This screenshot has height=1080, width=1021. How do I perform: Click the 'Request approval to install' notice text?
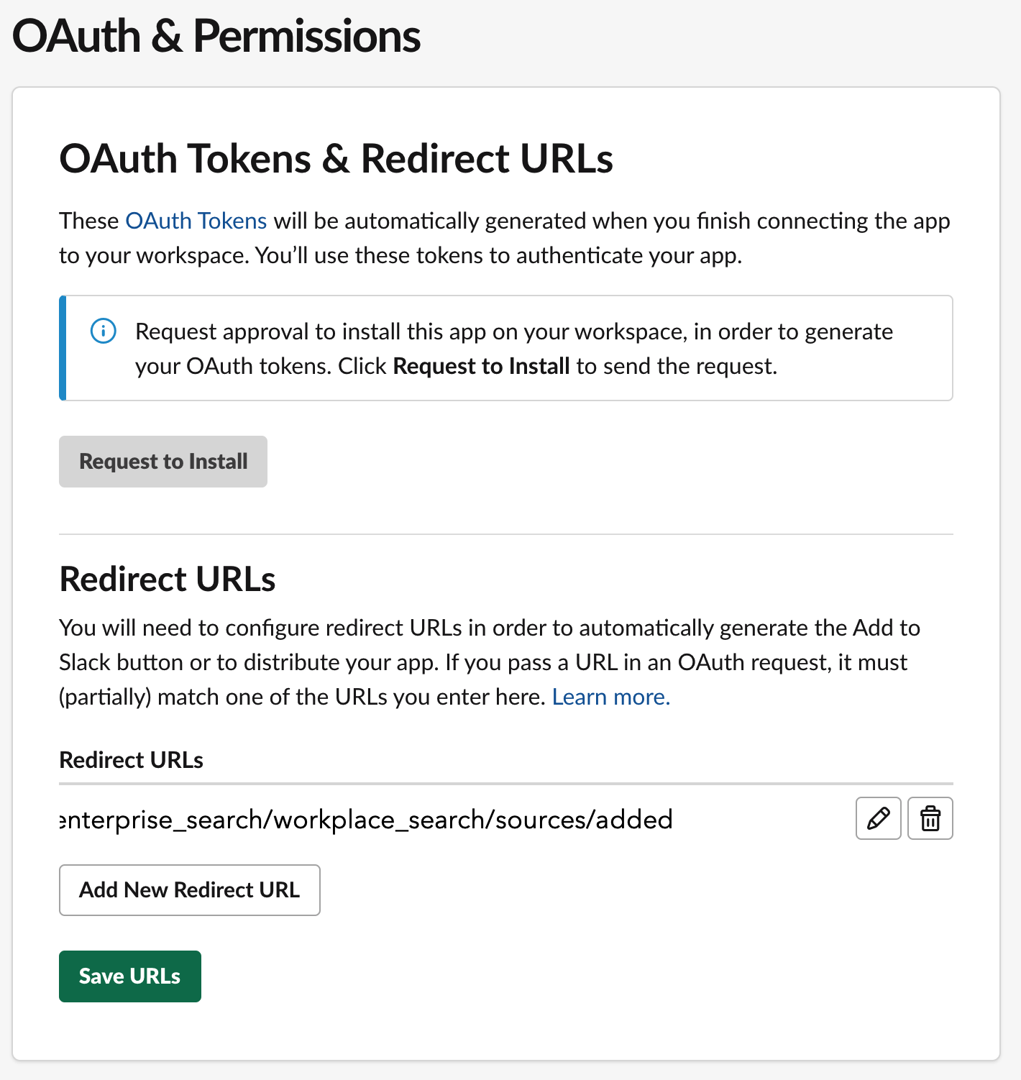point(513,332)
